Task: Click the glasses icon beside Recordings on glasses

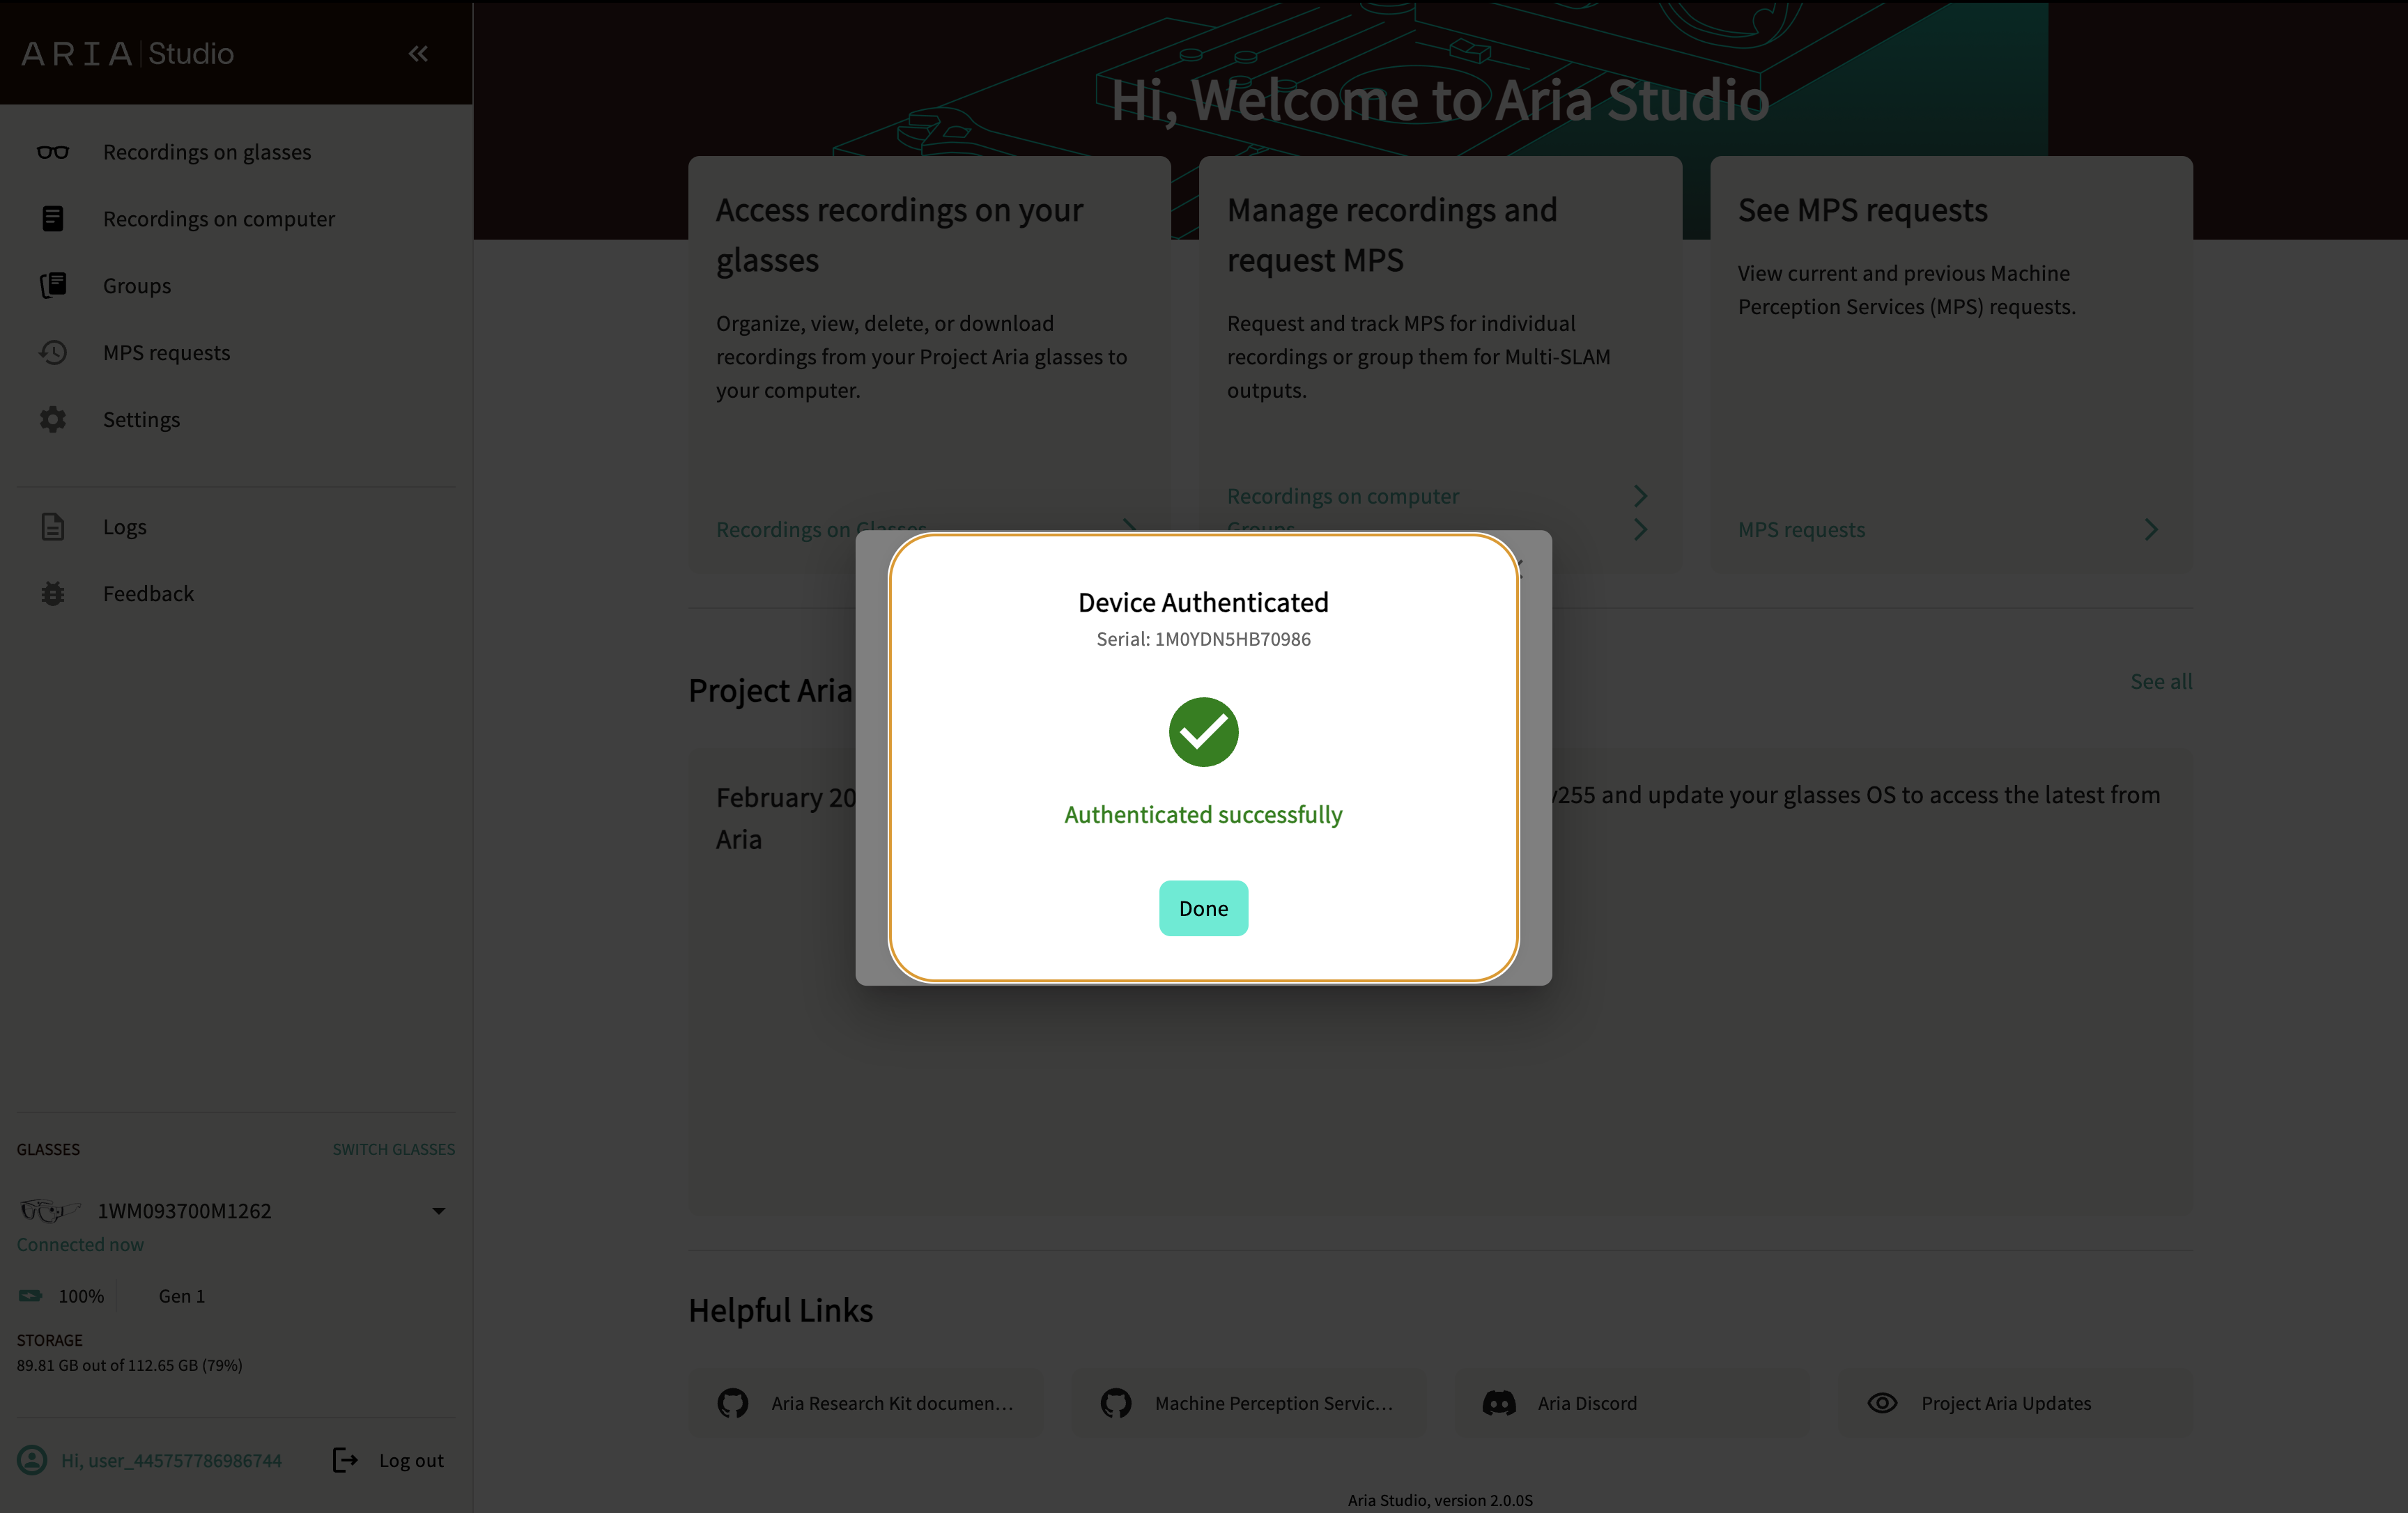Action: click(53, 152)
